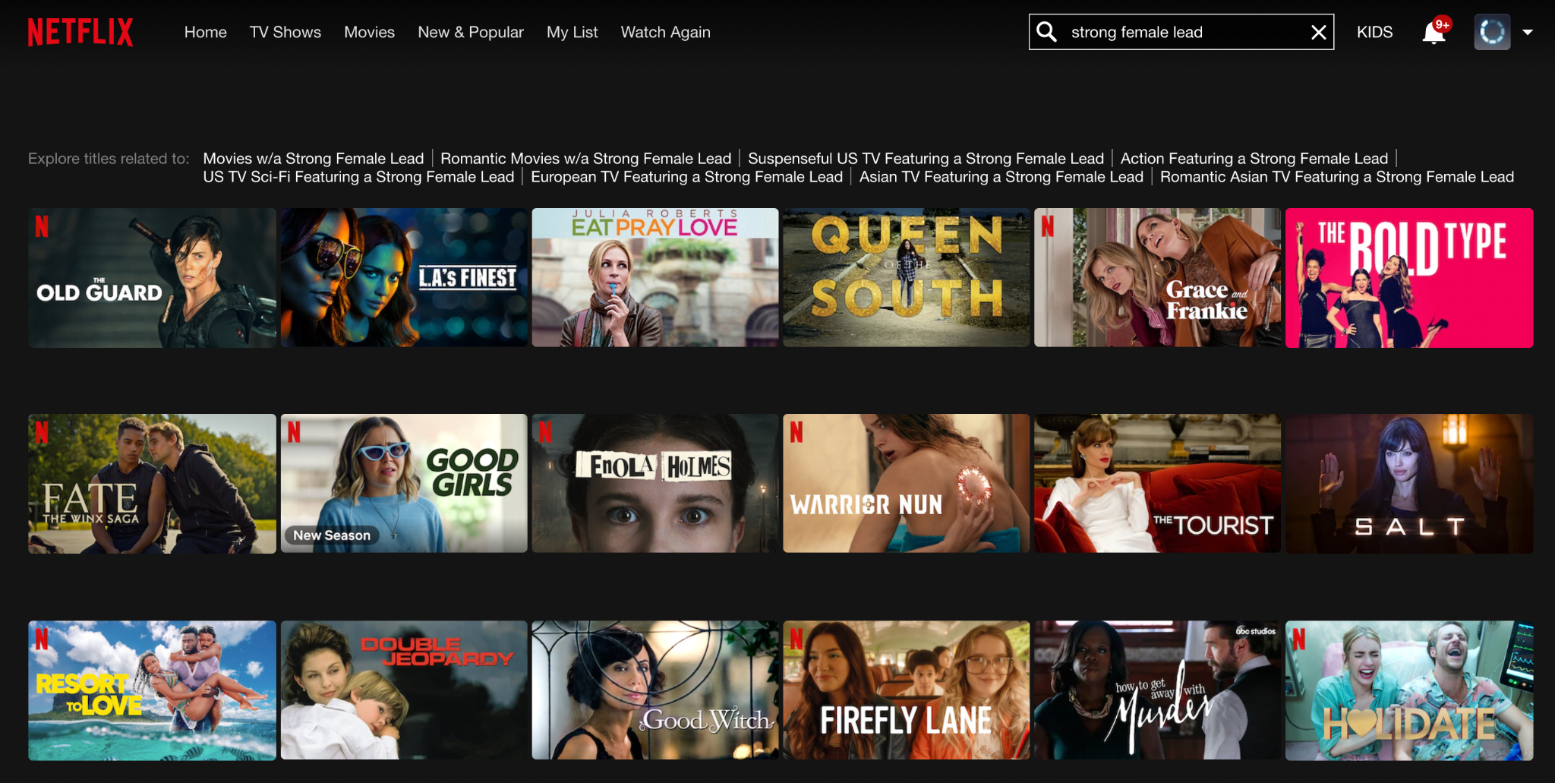Select the Good Witch thumbnail
The width and height of the screenshot is (1555, 783).
[x=655, y=690]
